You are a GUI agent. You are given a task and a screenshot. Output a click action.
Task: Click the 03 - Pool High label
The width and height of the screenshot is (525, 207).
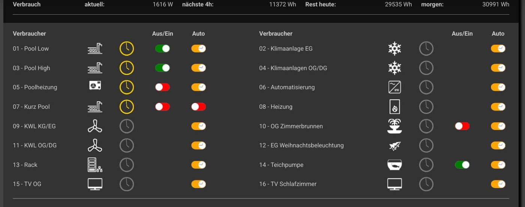tap(31, 68)
